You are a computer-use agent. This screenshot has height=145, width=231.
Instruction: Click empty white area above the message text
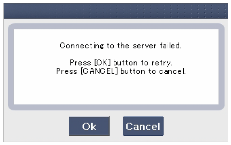coord(116,35)
